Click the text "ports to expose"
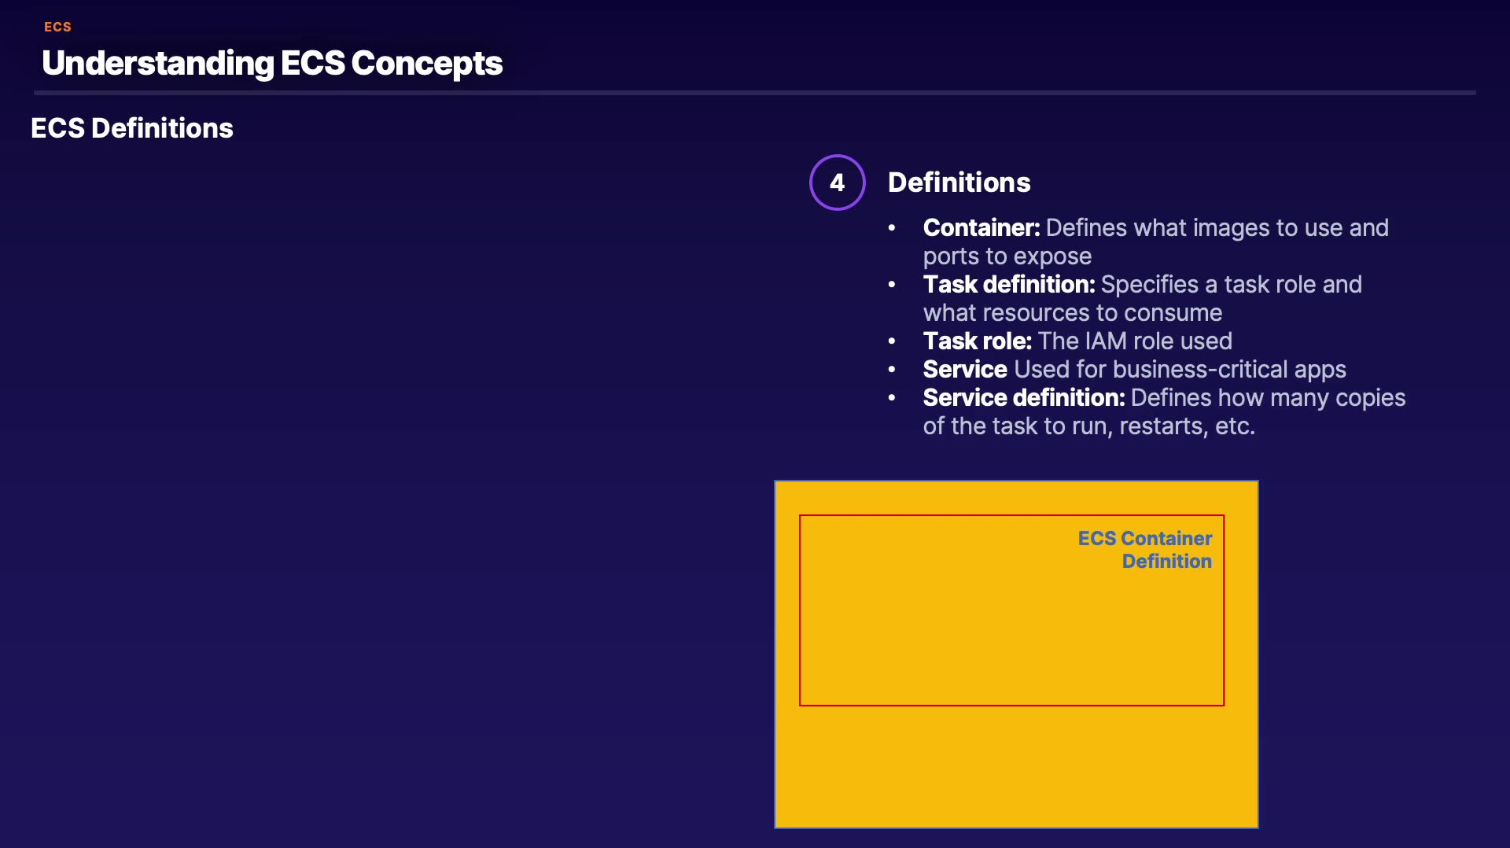The height and width of the screenshot is (848, 1510). point(1007,256)
